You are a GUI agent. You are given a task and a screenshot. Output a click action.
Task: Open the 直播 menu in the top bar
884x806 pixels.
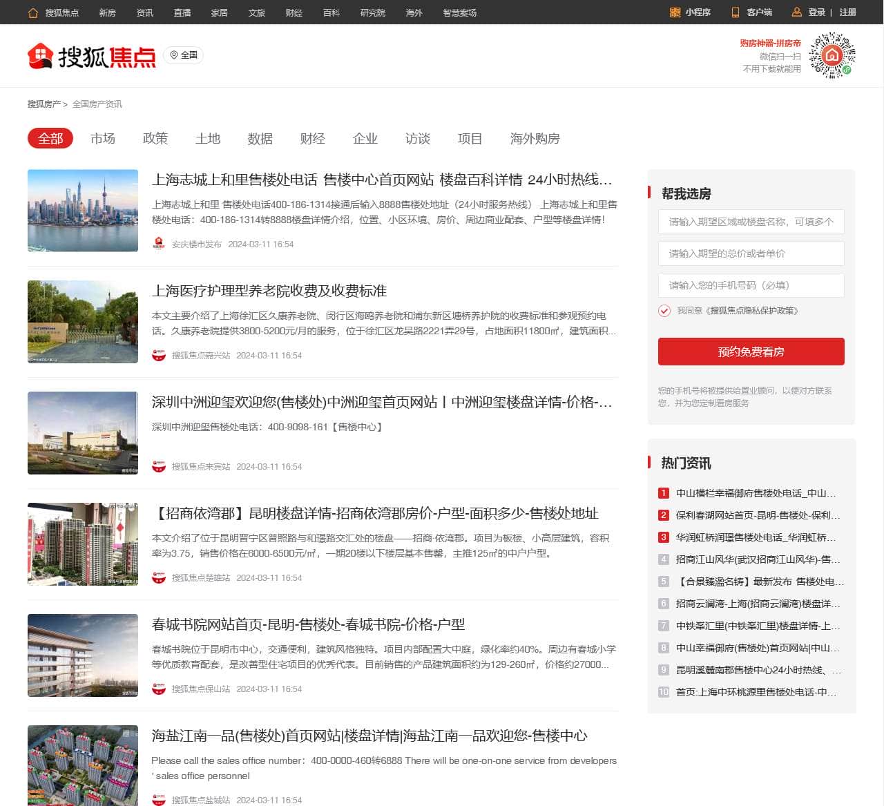[x=182, y=12]
